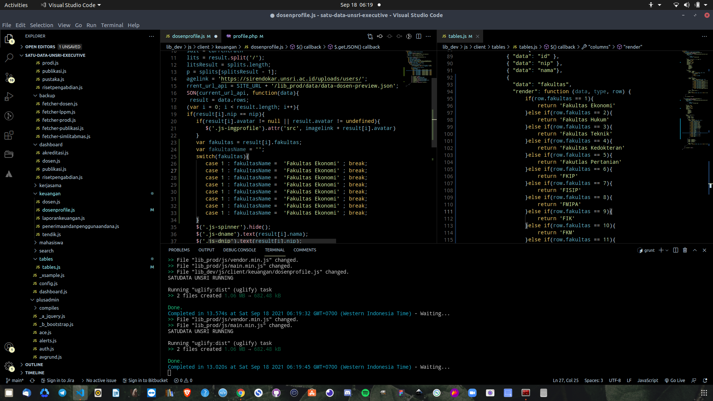The width and height of the screenshot is (713, 401).
Task: Click Sign in to Jira
Action: coord(58,381)
